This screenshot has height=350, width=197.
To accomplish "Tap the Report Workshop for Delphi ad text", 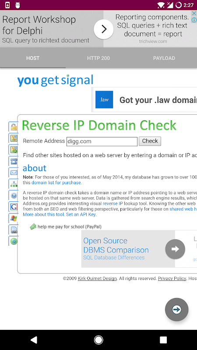I will [39, 25].
